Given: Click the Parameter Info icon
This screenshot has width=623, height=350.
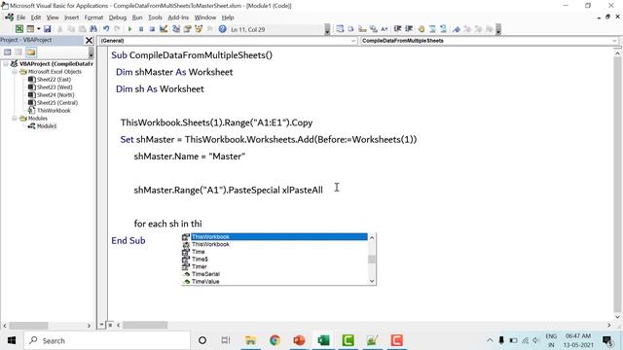Looking at the screenshot, I should point(373,29).
